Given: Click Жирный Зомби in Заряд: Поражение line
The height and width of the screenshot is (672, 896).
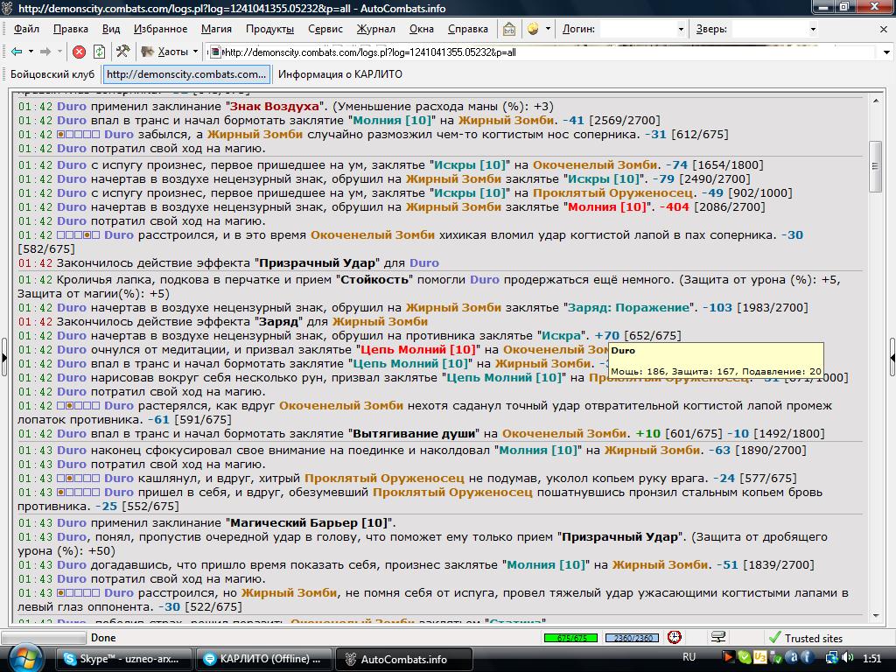Looking at the screenshot, I should point(453,307).
